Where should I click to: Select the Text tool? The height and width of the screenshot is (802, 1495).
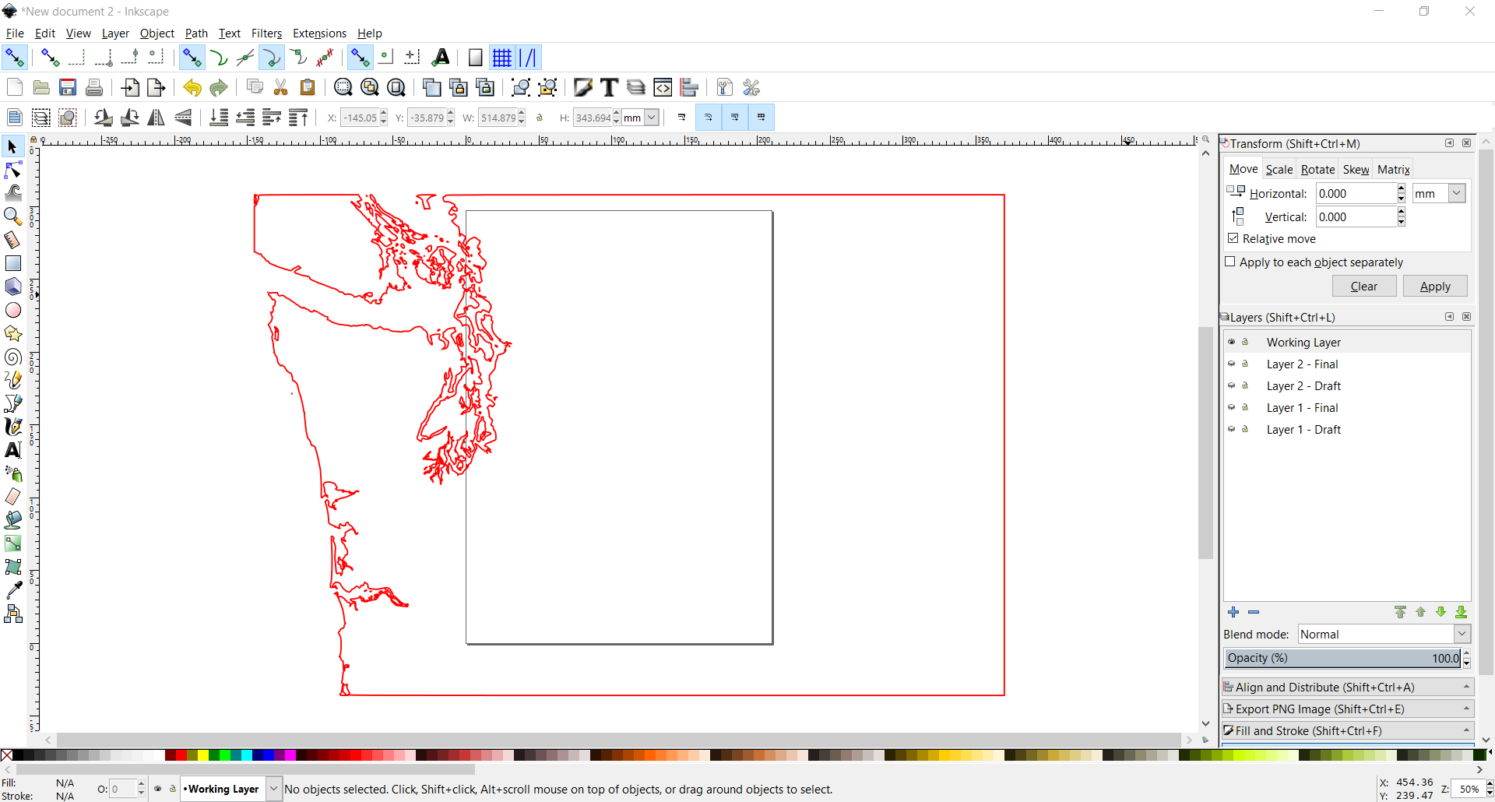click(13, 450)
